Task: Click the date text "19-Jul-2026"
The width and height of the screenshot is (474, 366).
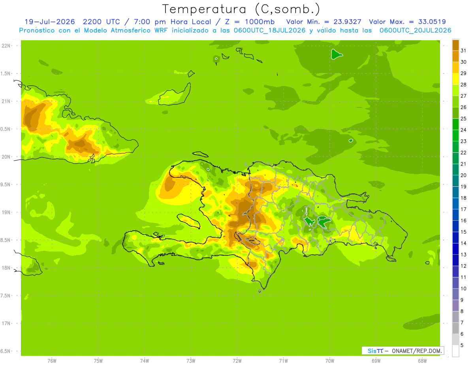Action: click(x=49, y=22)
